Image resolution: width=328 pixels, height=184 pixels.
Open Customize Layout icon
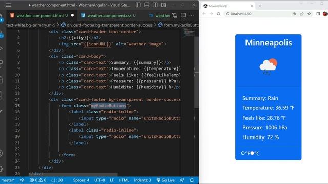click(x=164, y=5)
